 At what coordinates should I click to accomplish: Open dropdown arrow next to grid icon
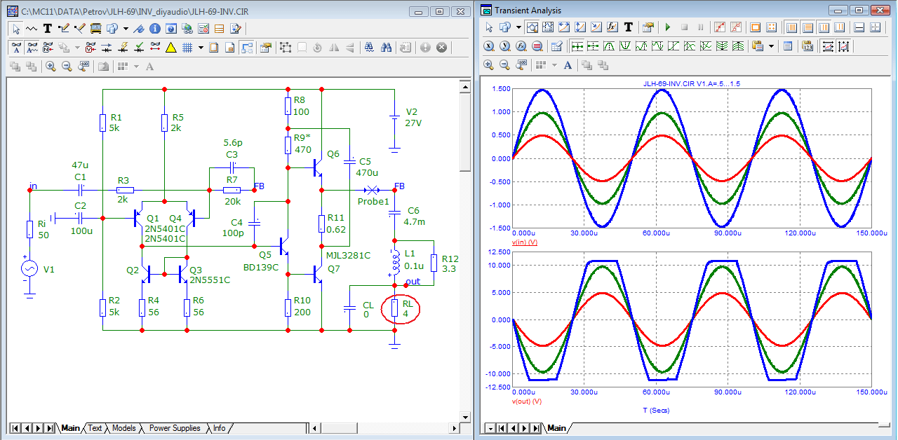[201, 48]
